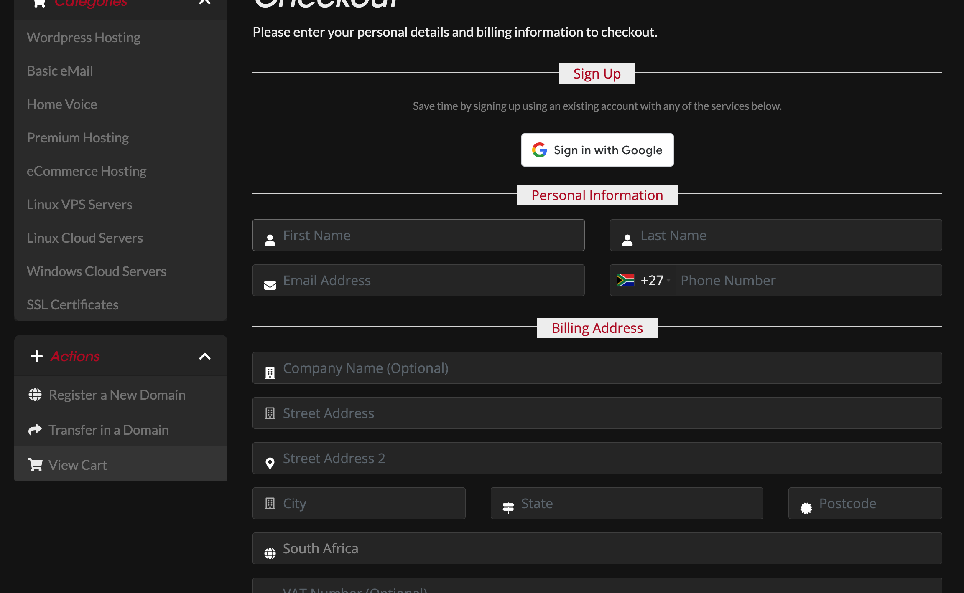The width and height of the screenshot is (964, 593).
Task: Collapse the Actions panel with the chevron
Action: (204, 356)
